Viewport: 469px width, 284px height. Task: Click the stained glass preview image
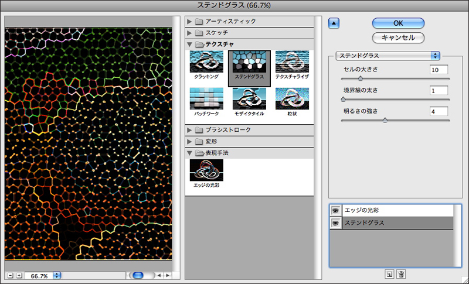[89, 143]
